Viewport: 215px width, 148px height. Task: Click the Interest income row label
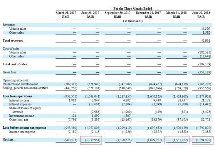click(x=19, y=100)
